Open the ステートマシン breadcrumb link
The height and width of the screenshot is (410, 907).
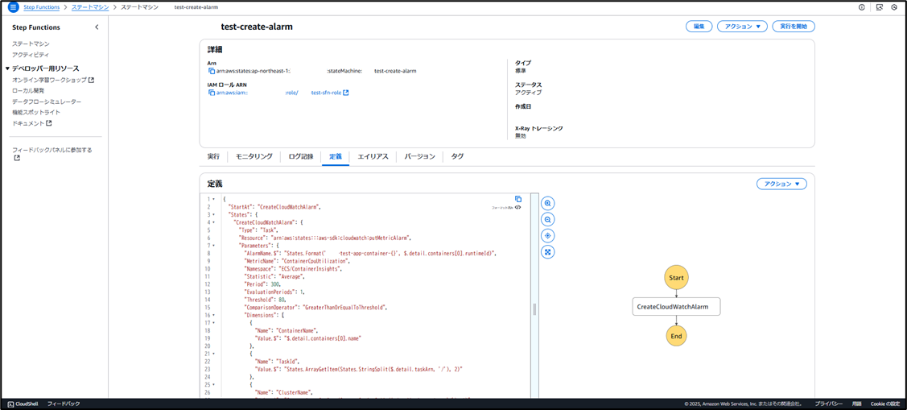click(89, 7)
